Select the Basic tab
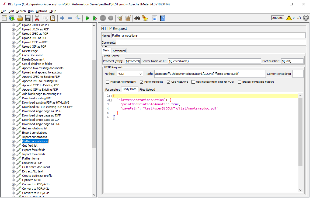This screenshot has width=310, height=198. click(x=106, y=51)
